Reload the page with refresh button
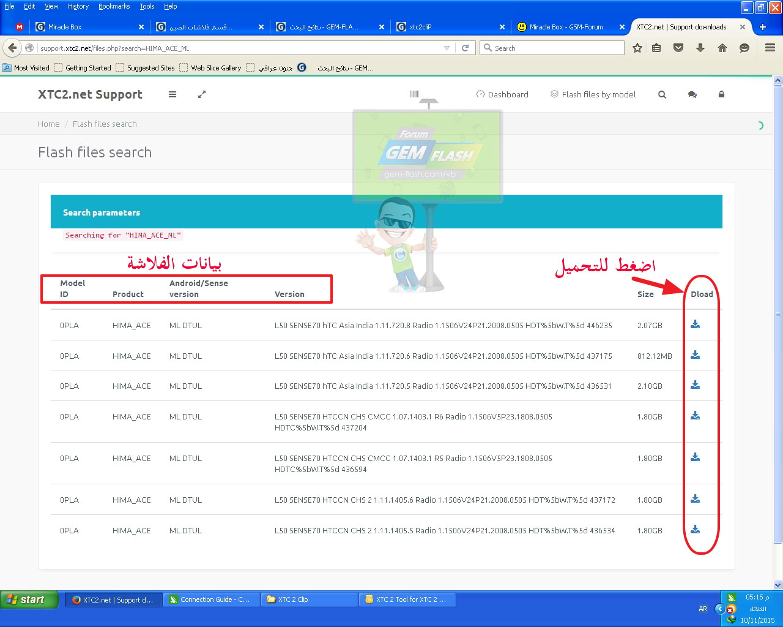Image resolution: width=783 pixels, height=627 pixels. [x=465, y=48]
